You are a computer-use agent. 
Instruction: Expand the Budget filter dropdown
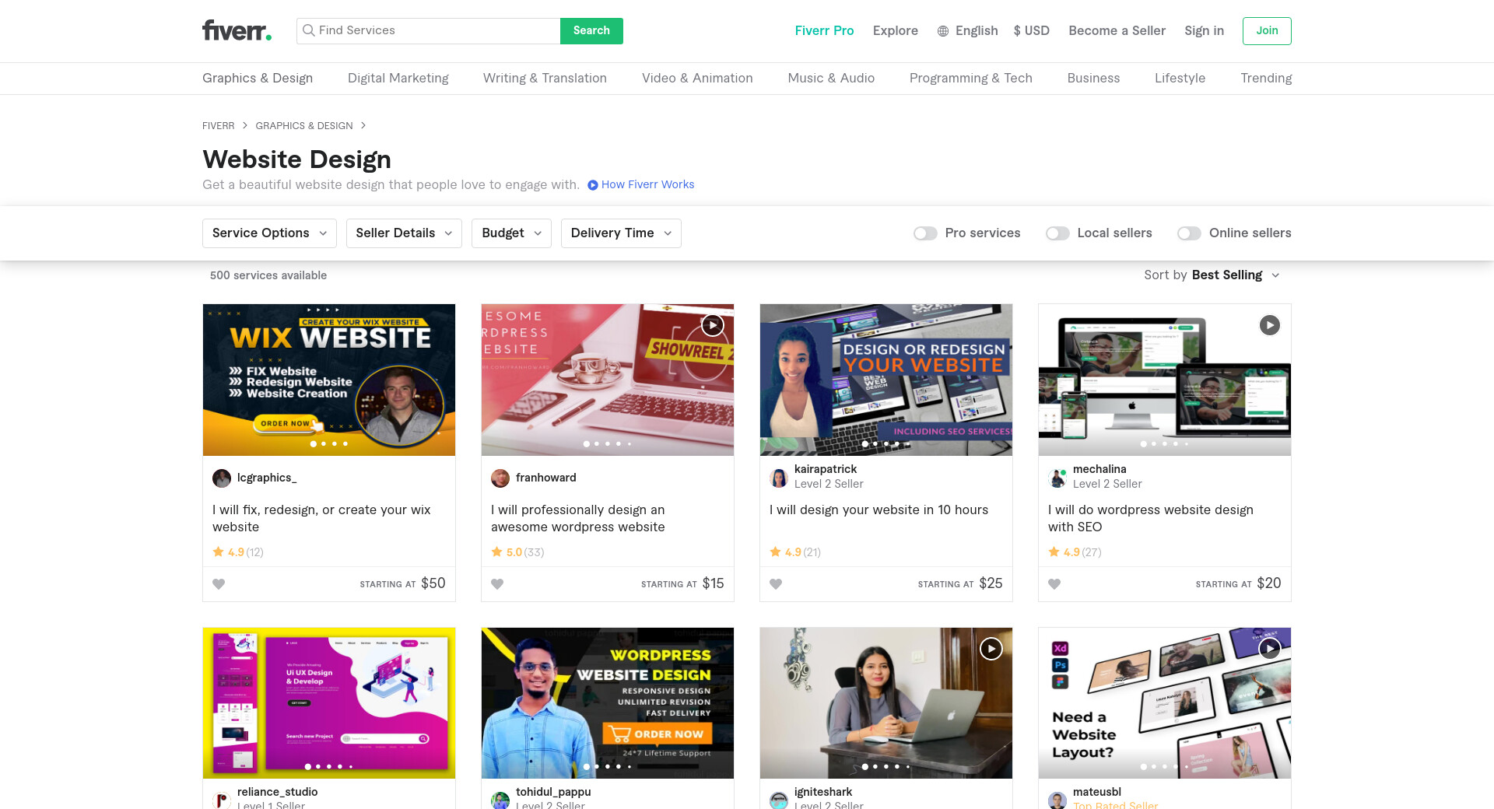(511, 233)
